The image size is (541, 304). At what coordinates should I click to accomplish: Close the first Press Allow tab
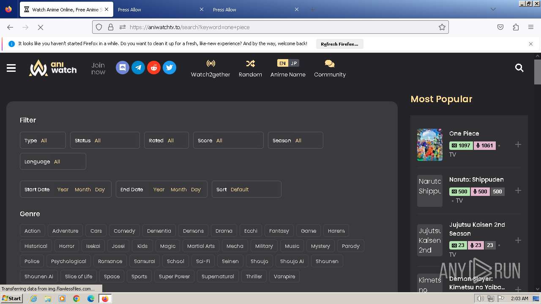click(201, 9)
